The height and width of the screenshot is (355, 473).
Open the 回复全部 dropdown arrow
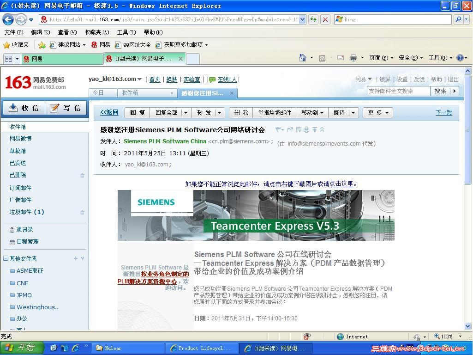(x=186, y=113)
